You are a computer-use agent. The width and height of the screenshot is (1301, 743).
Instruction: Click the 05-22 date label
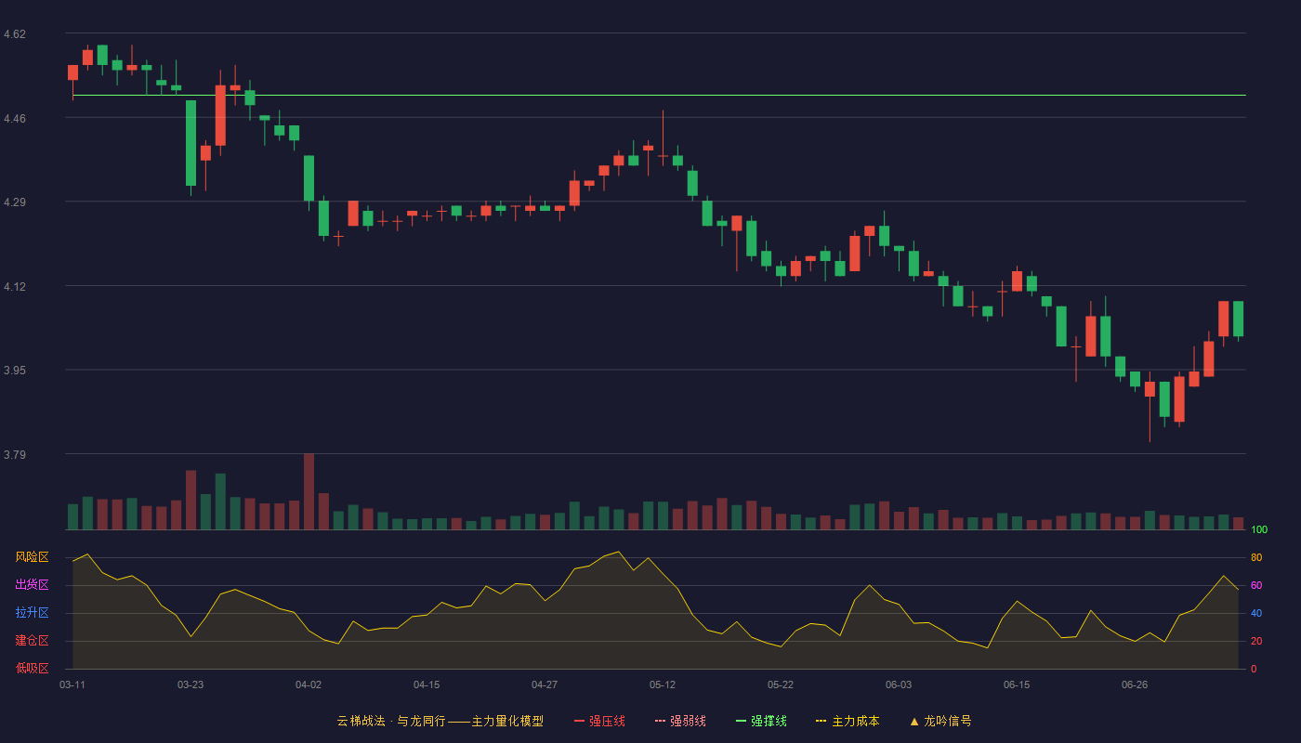coord(781,684)
